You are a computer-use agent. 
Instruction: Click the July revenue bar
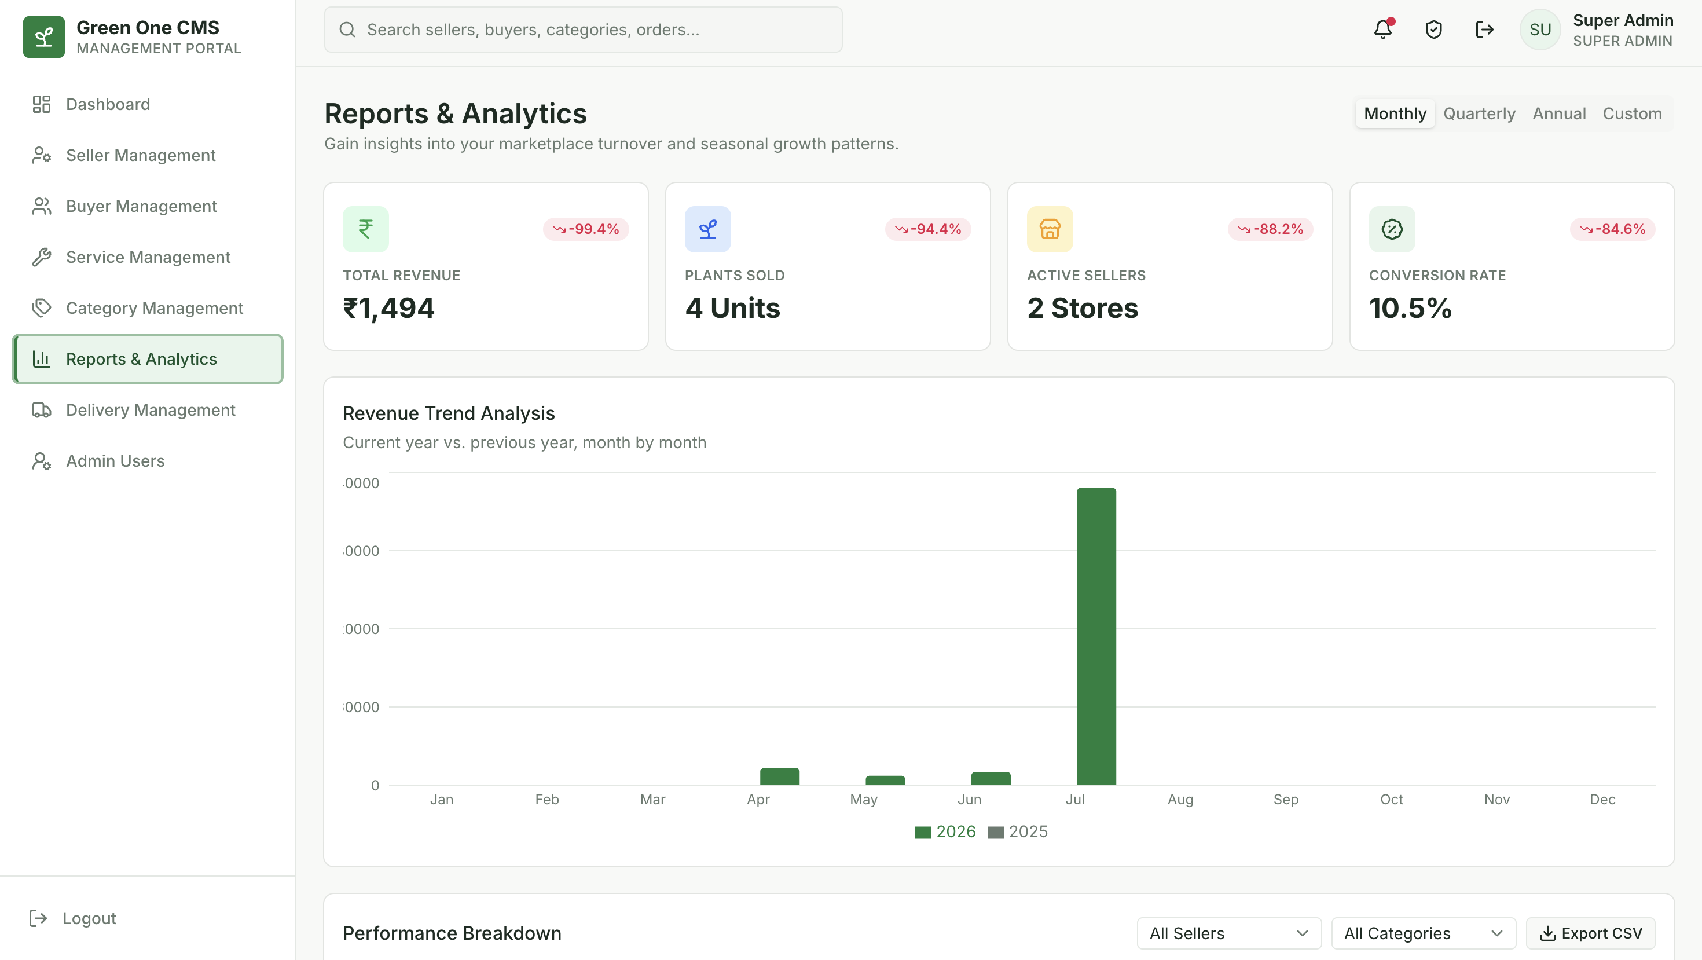click(1096, 636)
